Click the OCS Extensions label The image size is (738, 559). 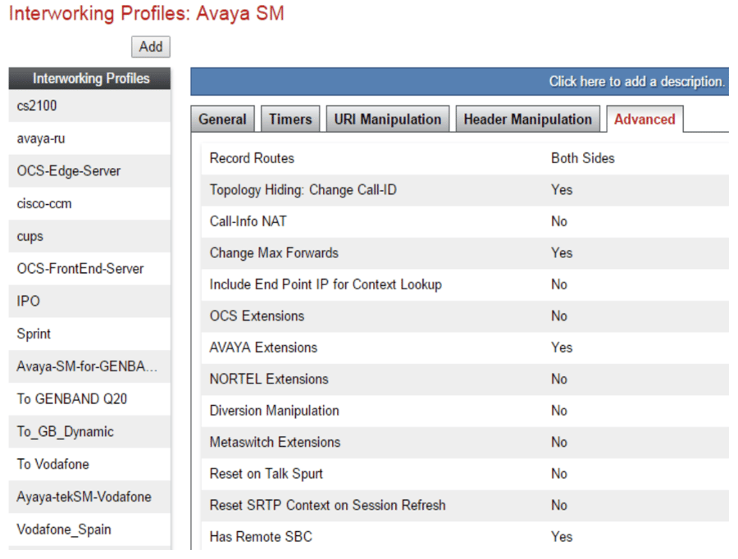click(257, 316)
